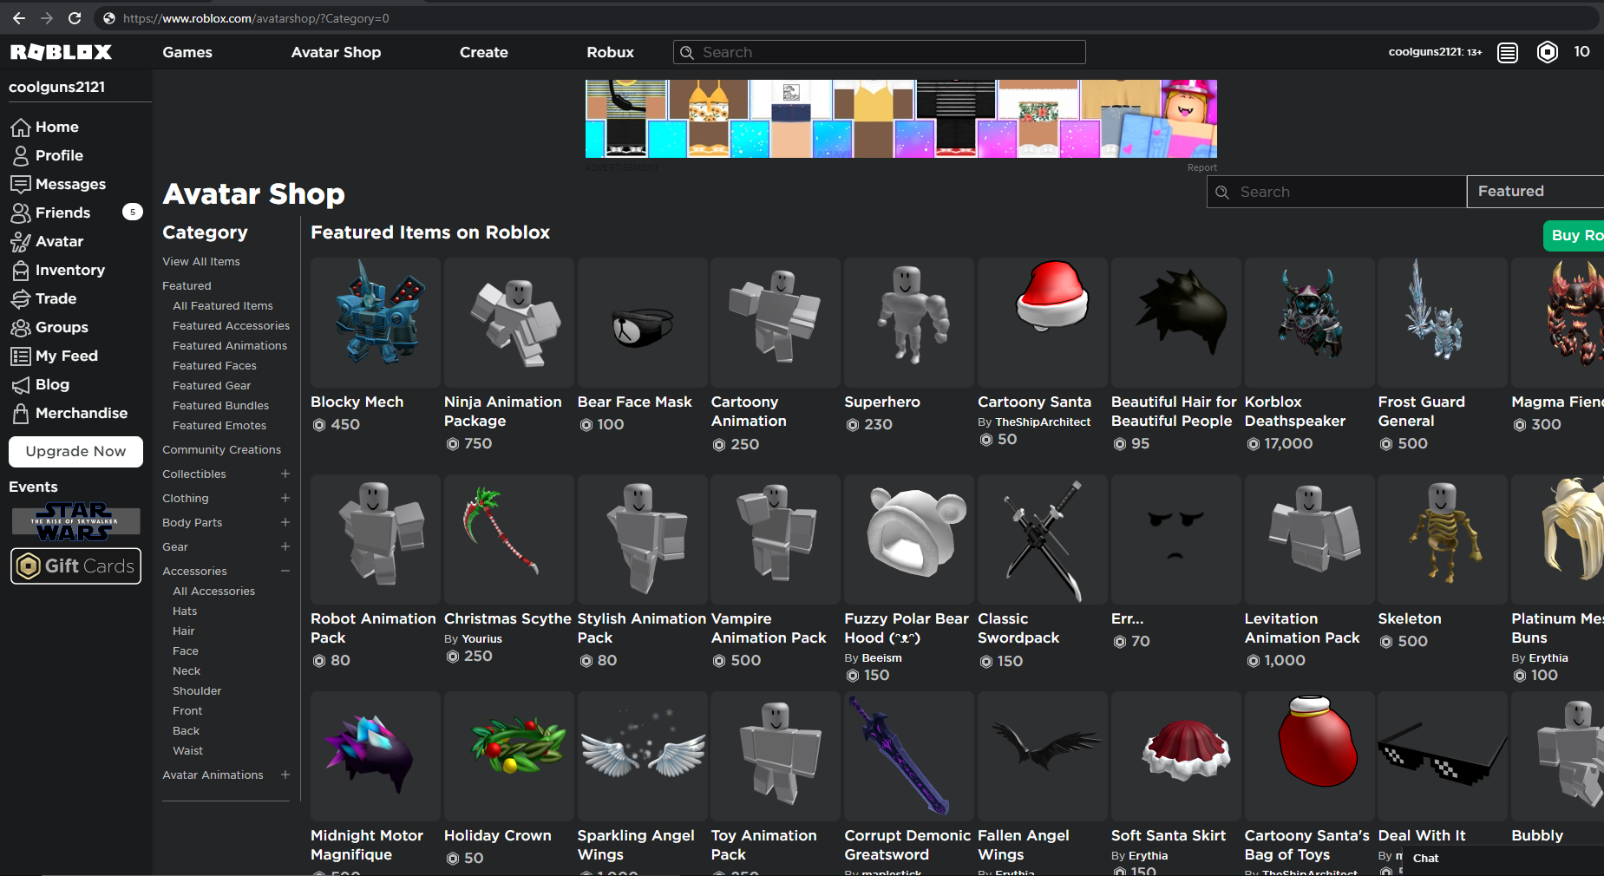Select the Featured Bundles link

[220, 405]
